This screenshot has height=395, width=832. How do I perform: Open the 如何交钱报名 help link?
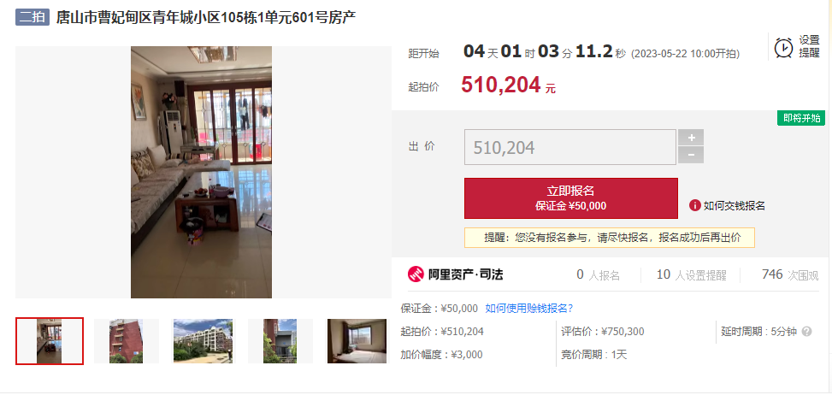[735, 206]
